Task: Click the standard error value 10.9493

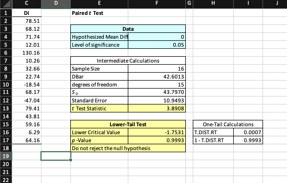Action: click(157, 101)
